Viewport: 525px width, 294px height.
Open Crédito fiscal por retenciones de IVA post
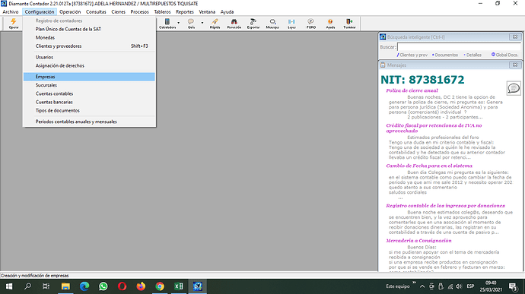[434, 128]
